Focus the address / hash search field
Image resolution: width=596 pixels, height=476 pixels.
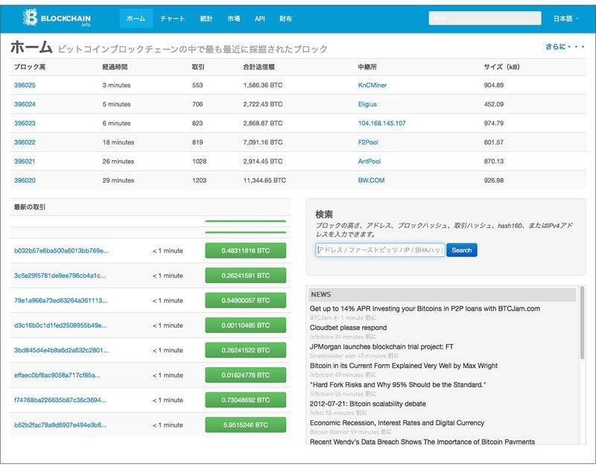[x=380, y=250]
